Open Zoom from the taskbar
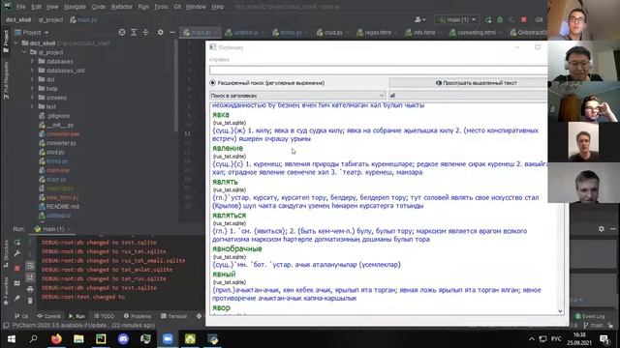 168,339
